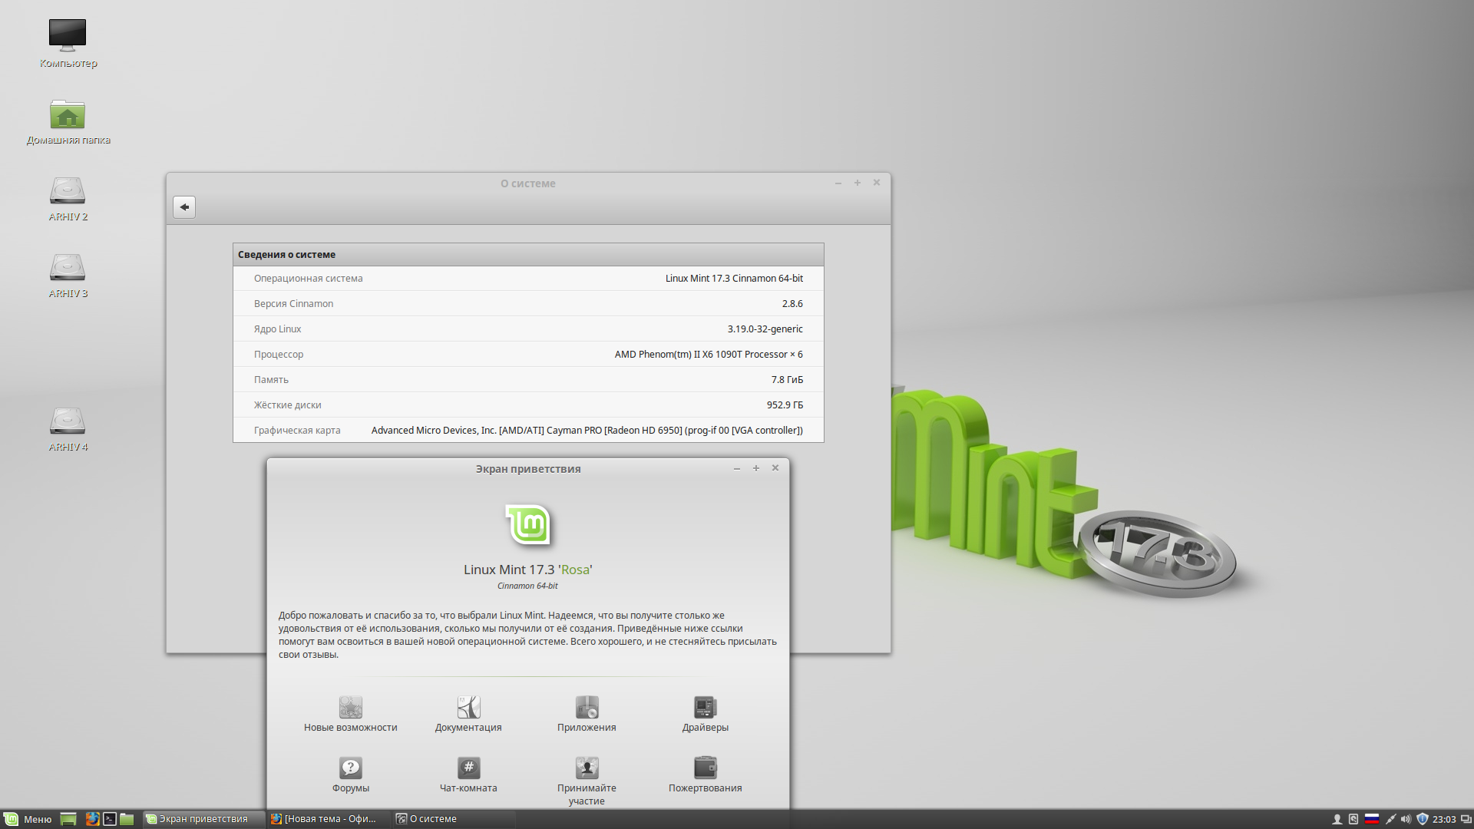This screenshot has height=829, width=1474.
Task: Open the ARHIV 2 drive icon
Action: pos(68,192)
